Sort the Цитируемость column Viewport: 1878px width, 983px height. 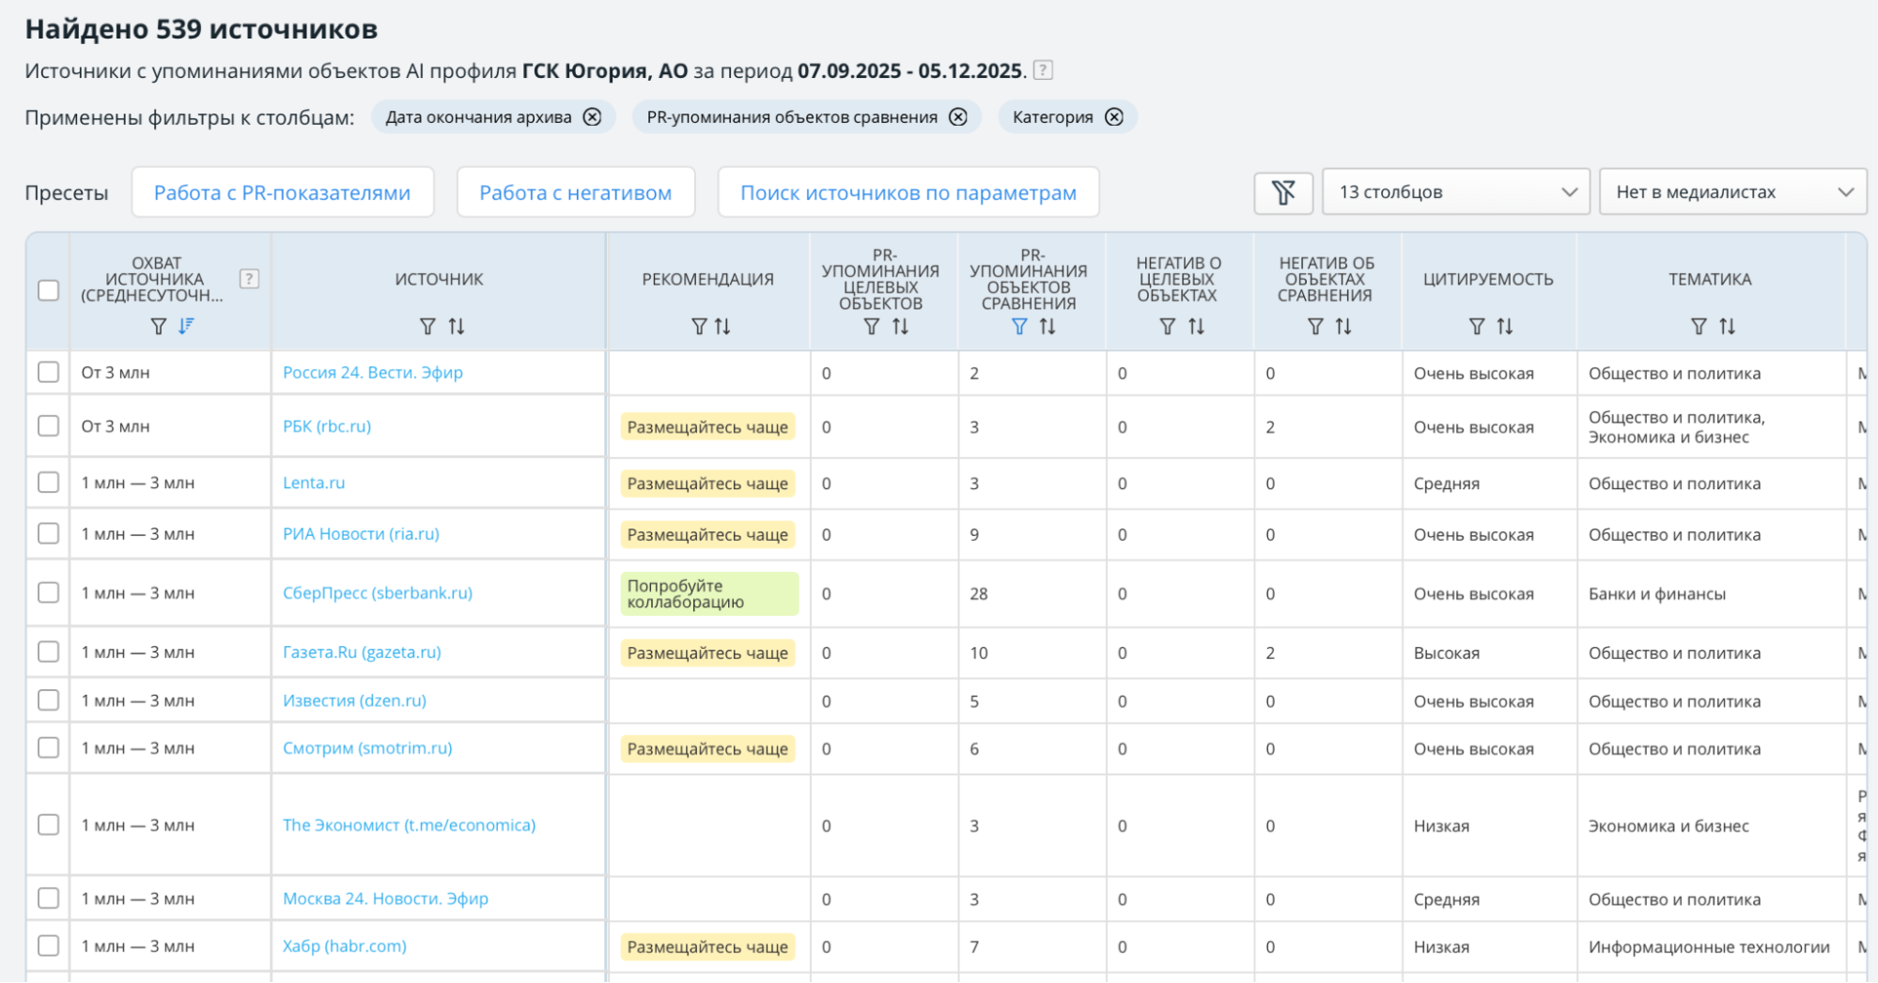[1505, 327]
